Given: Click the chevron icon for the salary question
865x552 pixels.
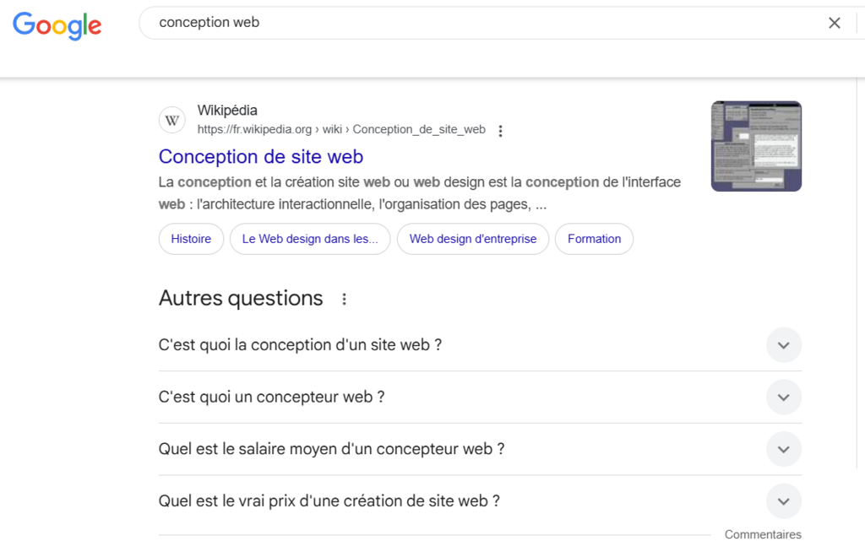Looking at the screenshot, I should pos(783,449).
